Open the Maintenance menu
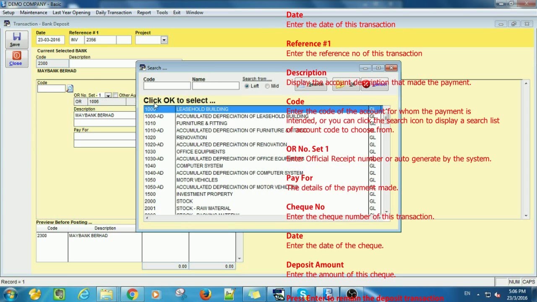 pos(34,13)
